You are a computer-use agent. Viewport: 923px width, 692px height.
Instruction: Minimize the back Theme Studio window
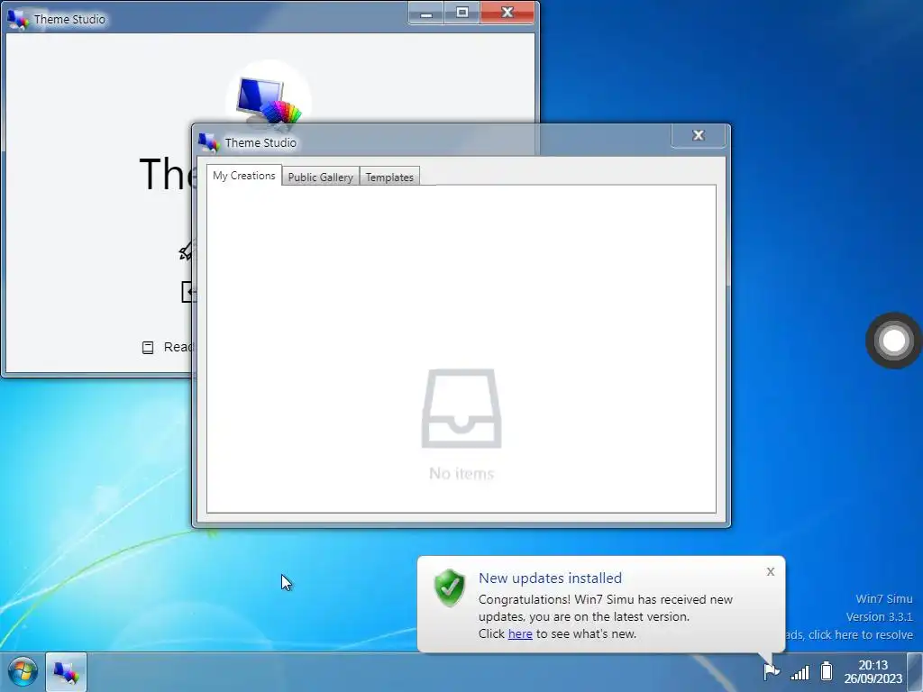(426, 13)
